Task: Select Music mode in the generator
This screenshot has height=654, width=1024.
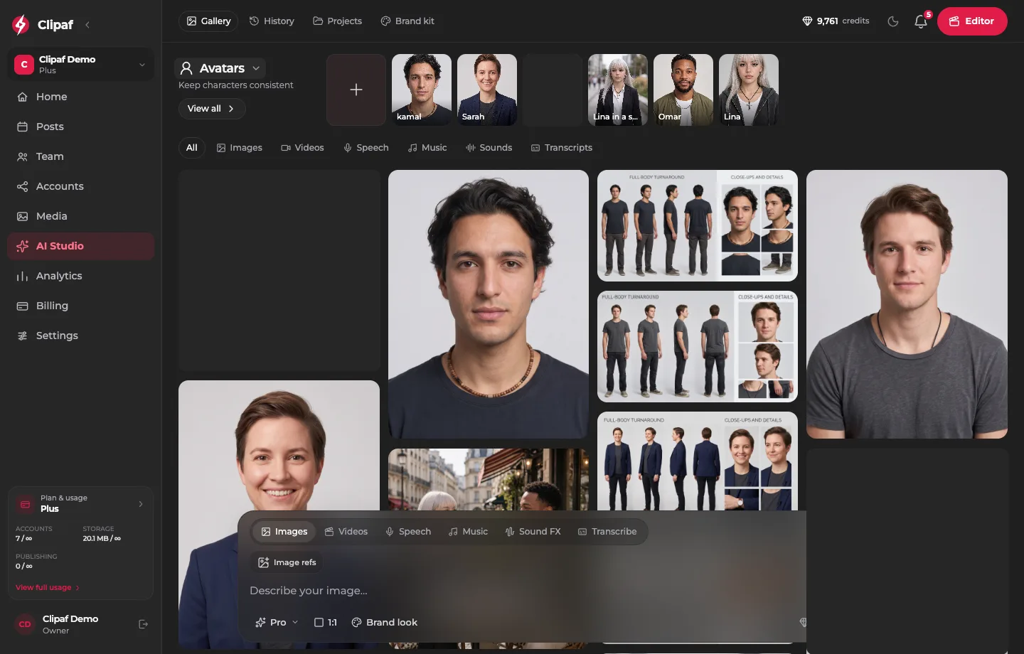Action: pos(468,532)
